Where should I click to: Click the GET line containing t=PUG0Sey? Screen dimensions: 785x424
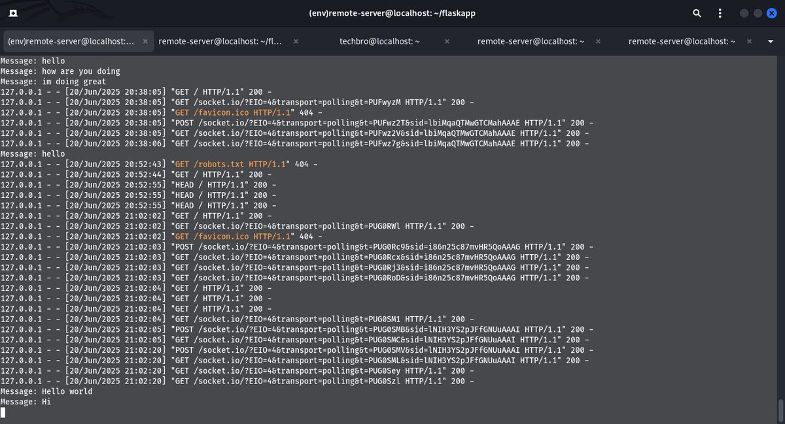coord(237,371)
